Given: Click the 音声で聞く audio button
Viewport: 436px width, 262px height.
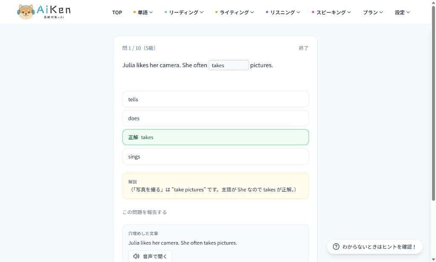Looking at the screenshot, I should click(x=150, y=256).
